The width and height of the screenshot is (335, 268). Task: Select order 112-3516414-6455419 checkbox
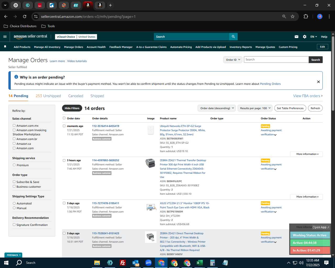click(64, 126)
